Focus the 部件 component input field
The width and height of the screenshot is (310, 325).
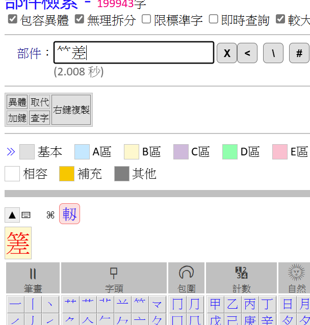pos(134,52)
